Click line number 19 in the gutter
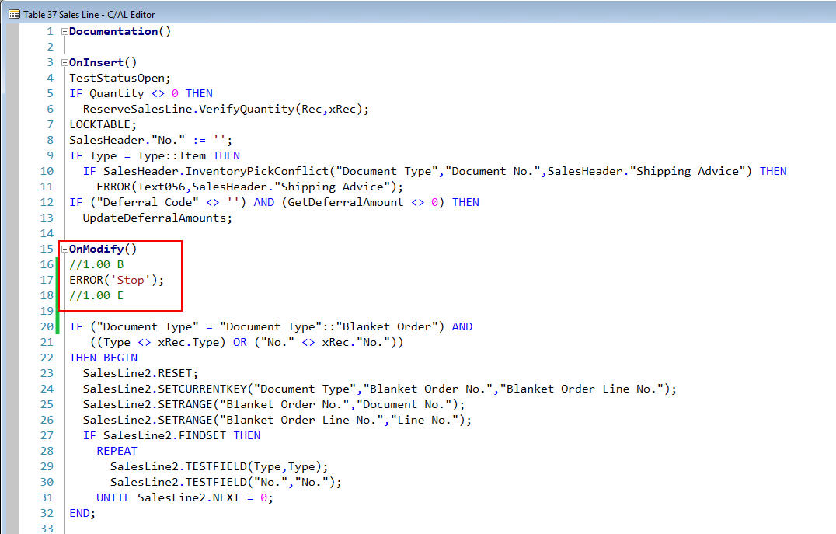The image size is (836, 534). pyautogui.click(x=47, y=311)
